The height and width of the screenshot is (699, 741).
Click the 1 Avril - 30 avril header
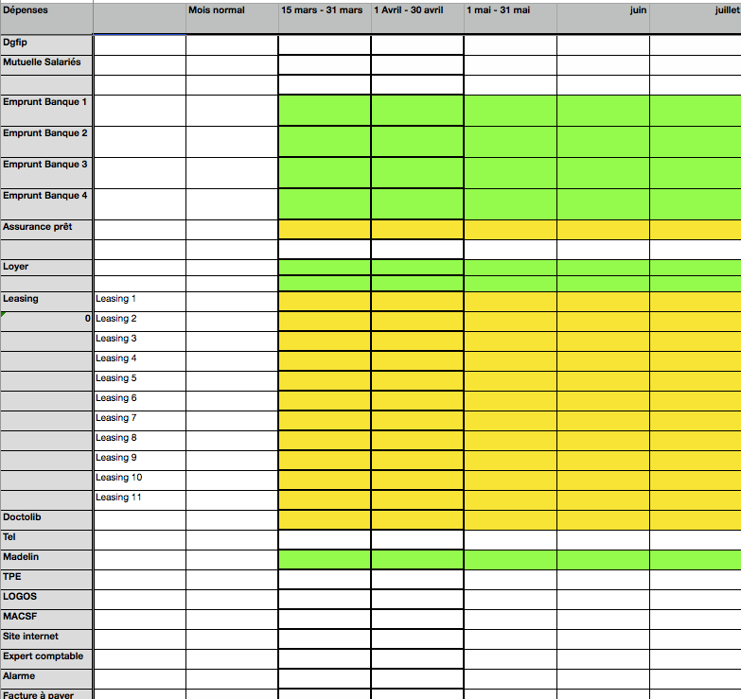[x=416, y=17]
